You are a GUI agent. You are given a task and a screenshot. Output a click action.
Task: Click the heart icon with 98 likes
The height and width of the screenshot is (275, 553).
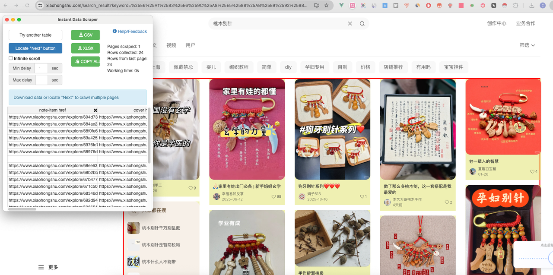(x=273, y=196)
